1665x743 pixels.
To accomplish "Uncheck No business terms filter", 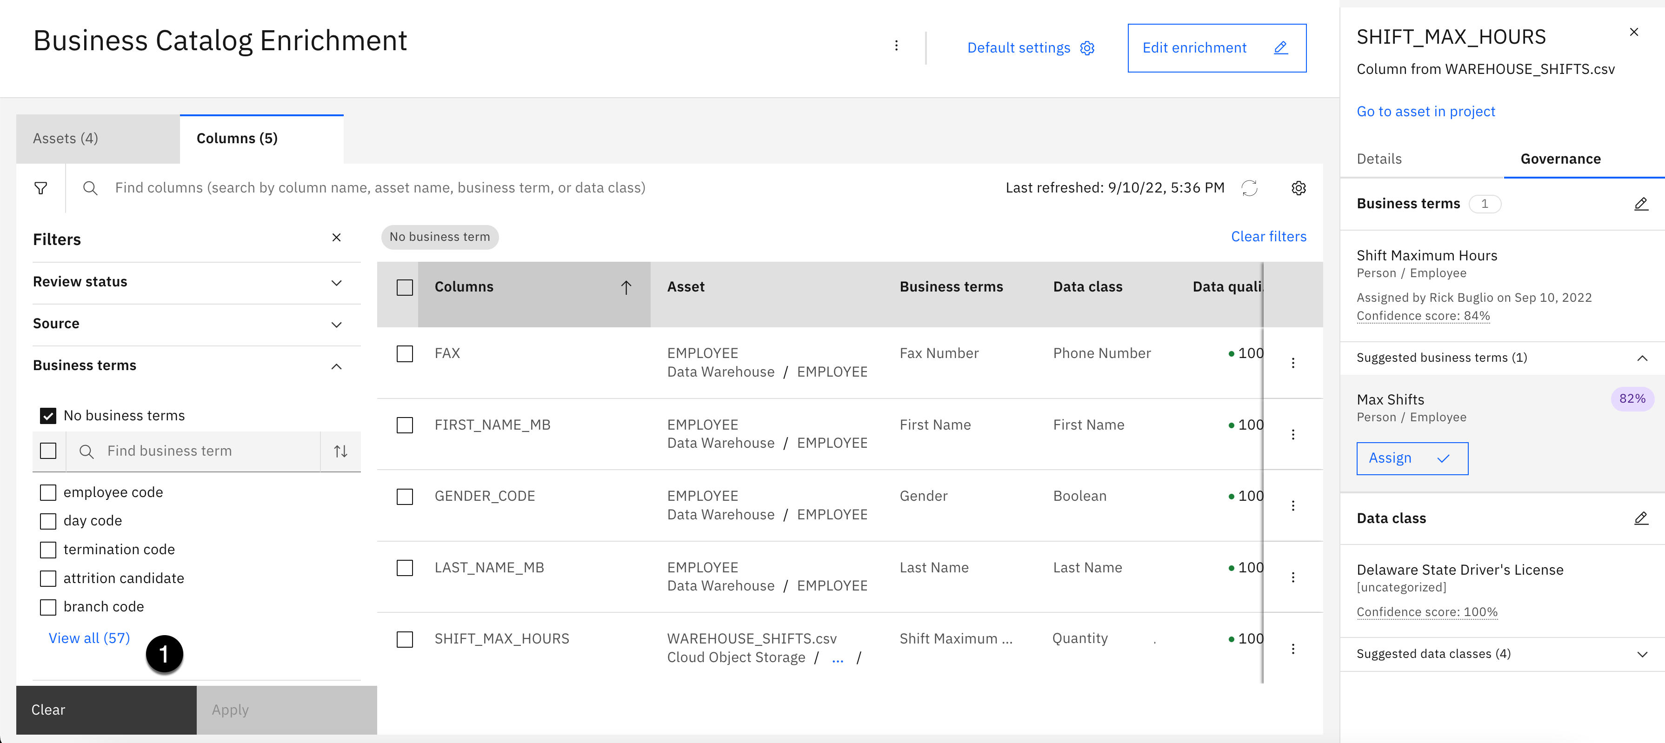I will pyautogui.click(x=48, y=415).
